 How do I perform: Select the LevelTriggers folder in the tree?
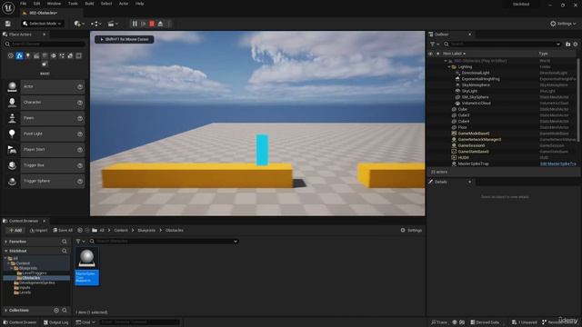coord(35,272)
